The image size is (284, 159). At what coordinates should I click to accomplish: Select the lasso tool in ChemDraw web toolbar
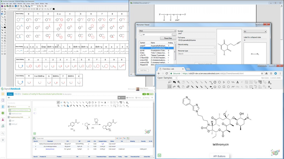pos(170,82)
